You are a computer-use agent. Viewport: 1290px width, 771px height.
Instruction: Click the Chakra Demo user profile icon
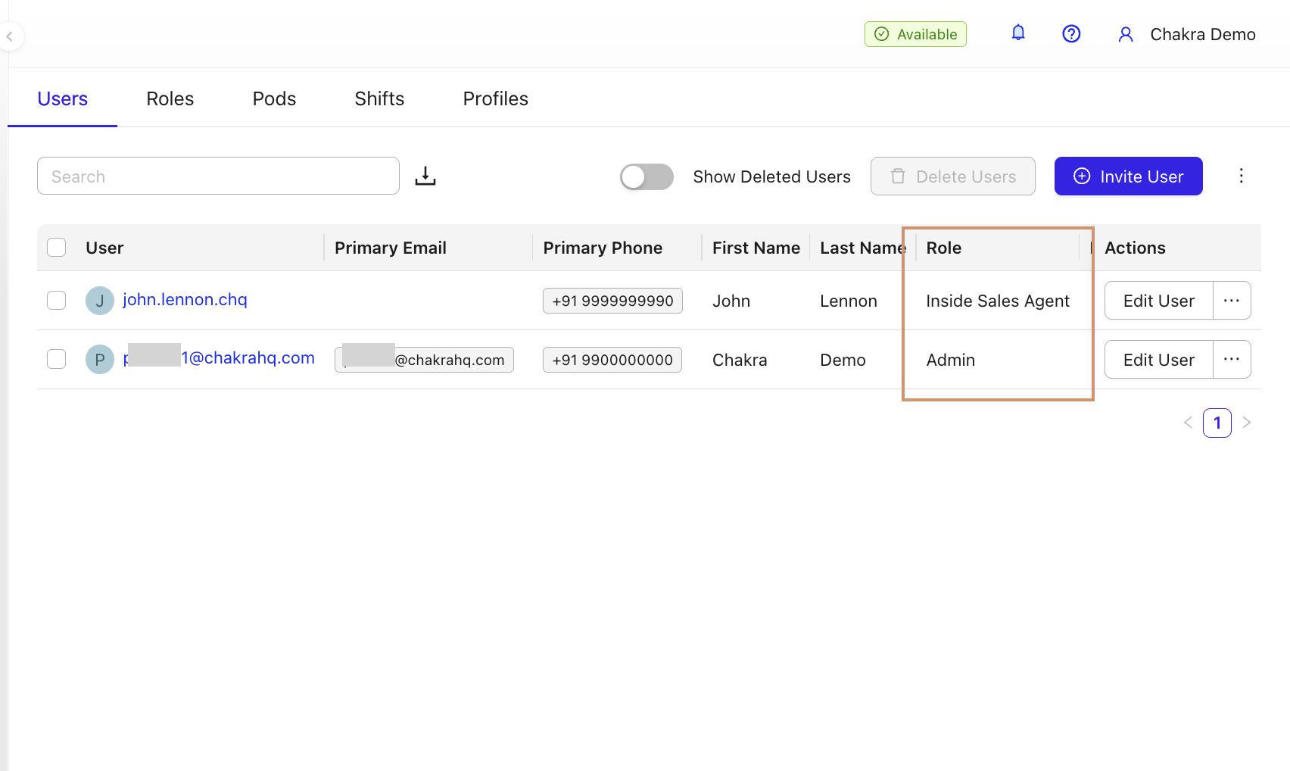point(1126,35)
